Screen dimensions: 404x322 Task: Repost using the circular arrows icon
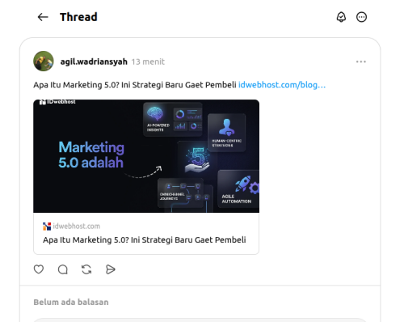(86, 269)
